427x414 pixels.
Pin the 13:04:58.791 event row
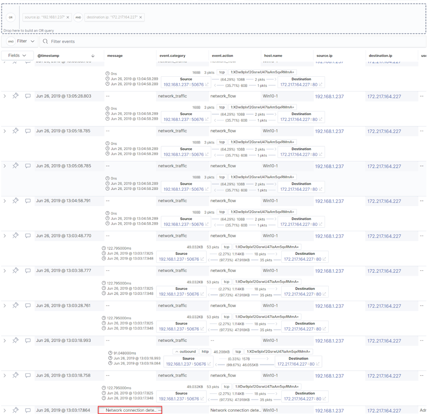click(x=16, y=201)
